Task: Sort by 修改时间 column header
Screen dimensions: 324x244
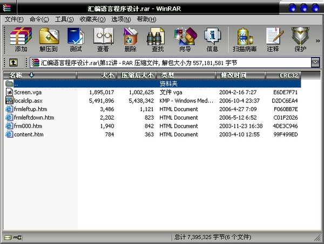Action: click(x=233, y=75)
